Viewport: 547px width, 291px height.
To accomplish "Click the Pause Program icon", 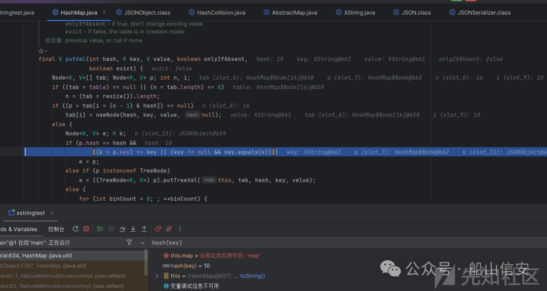I will pyautogui.click(x=111, y=229).
